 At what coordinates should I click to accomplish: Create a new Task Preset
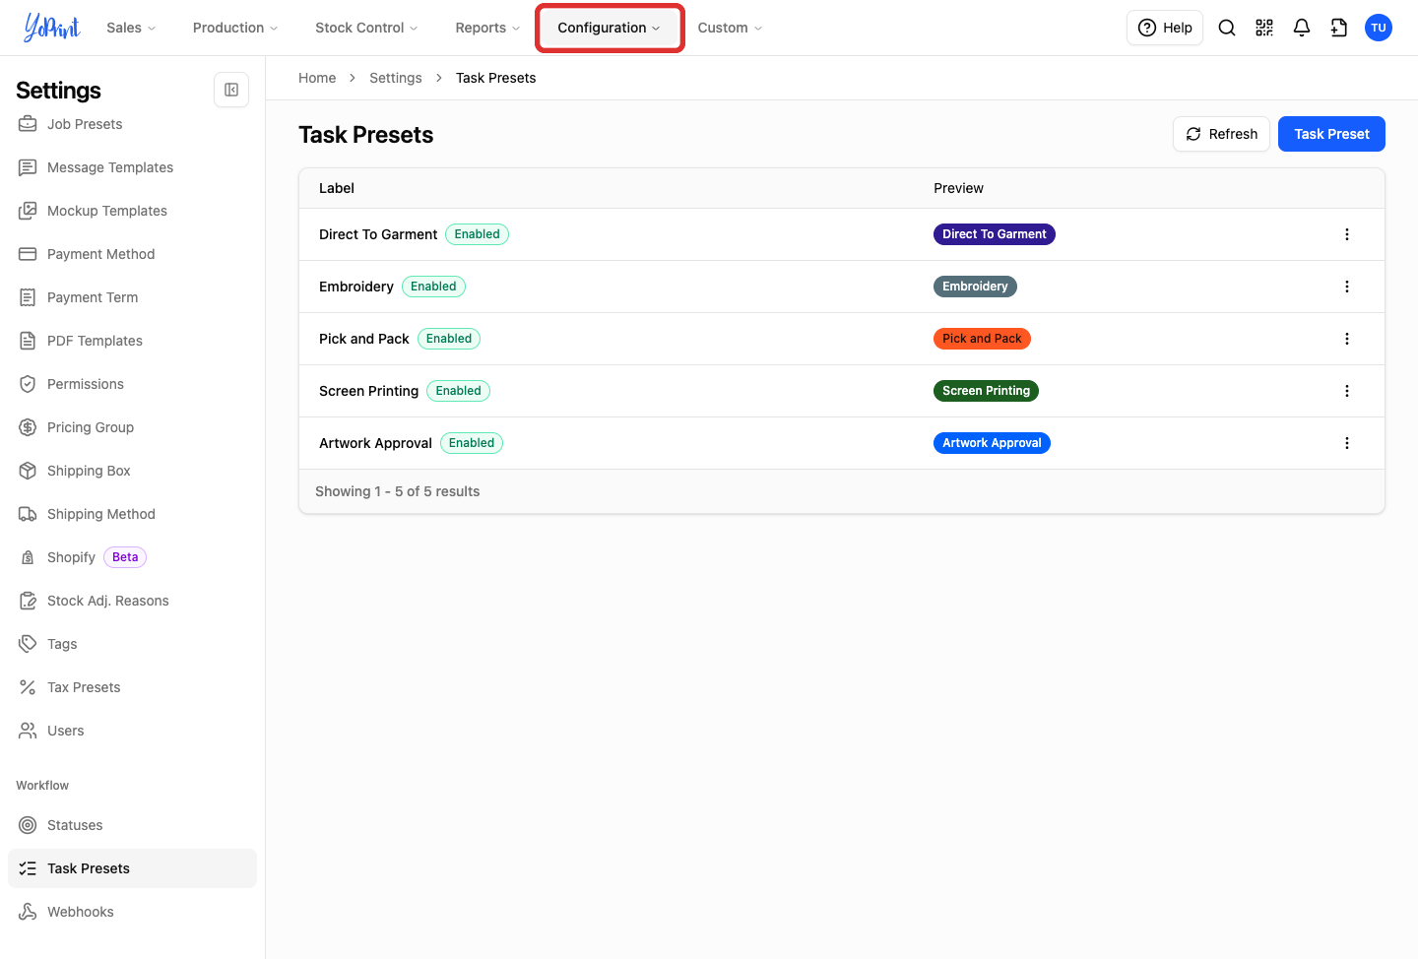point(1331,134)
